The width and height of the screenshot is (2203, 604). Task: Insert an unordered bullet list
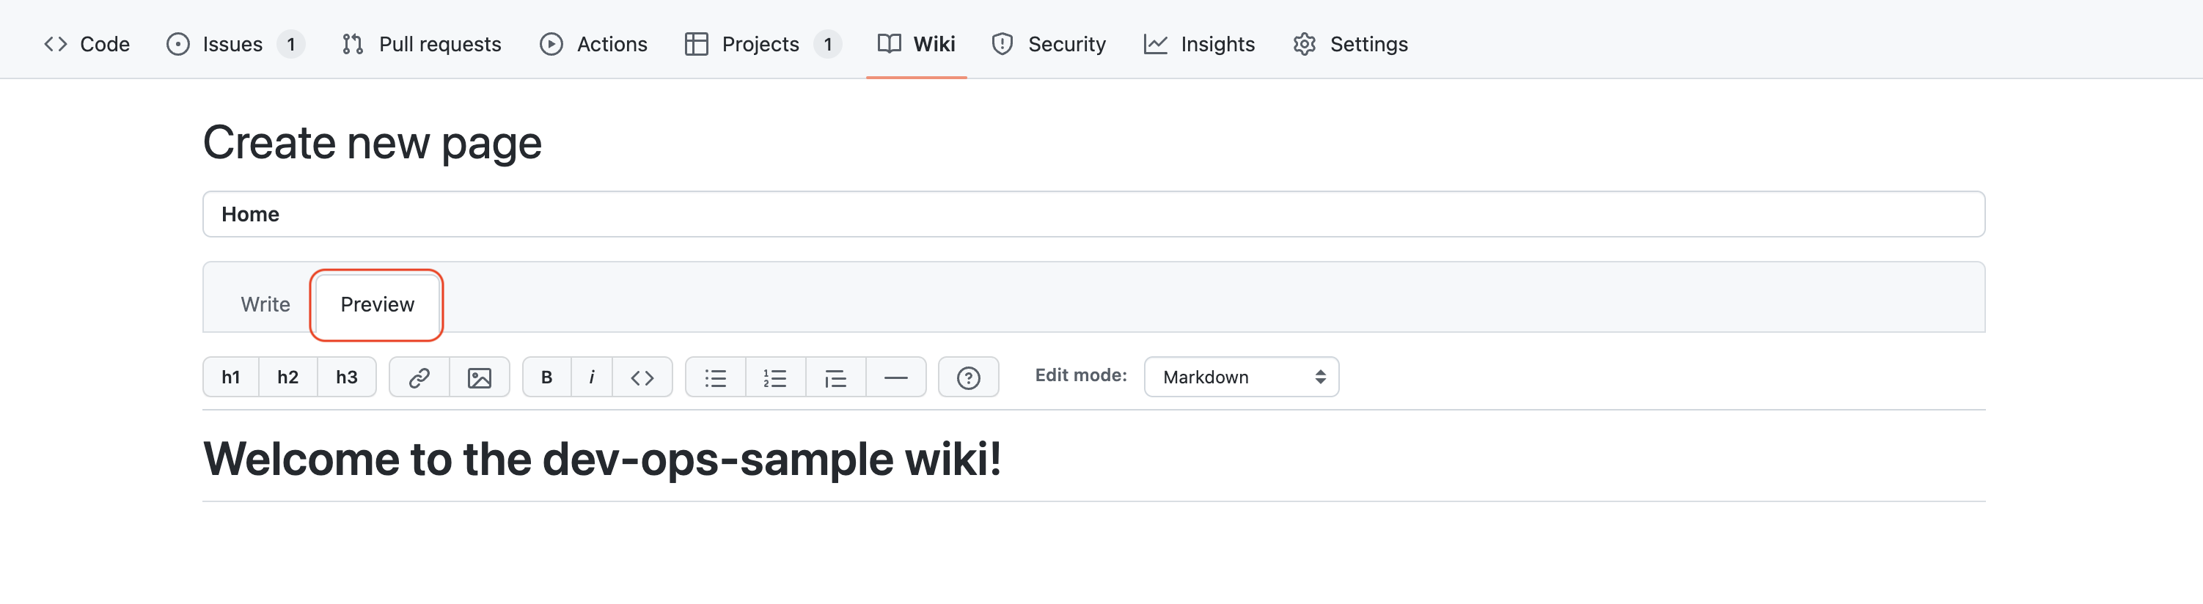tap(715, 377)
